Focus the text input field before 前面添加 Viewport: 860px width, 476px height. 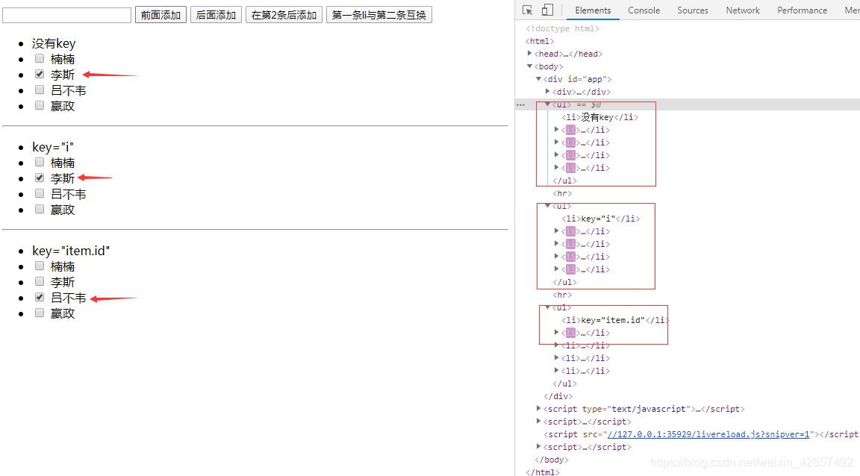tap(67, 16)
